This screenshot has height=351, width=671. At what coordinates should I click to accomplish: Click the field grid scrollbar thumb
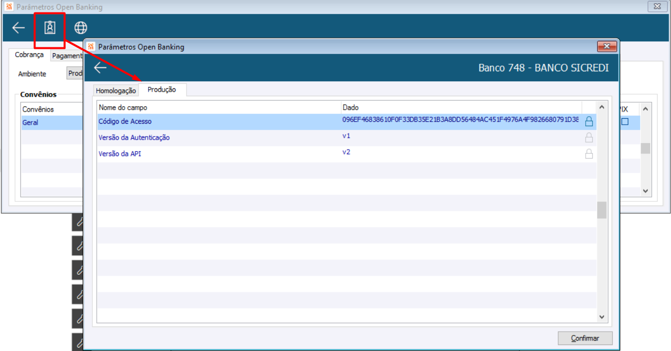[602, 210]
